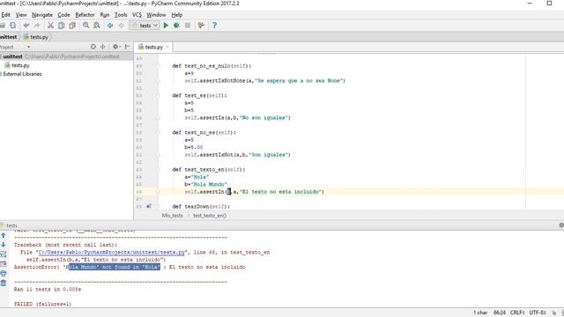Viewport: 564px width, 317px height.
Task: Click Scroll from Source target icon
Action: pos(93,47)
